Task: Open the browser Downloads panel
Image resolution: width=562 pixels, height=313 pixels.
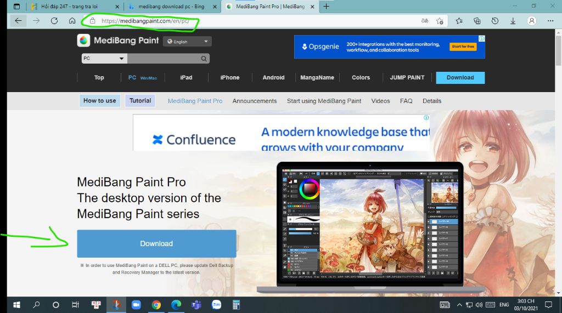Action: [x=513, y=21]
